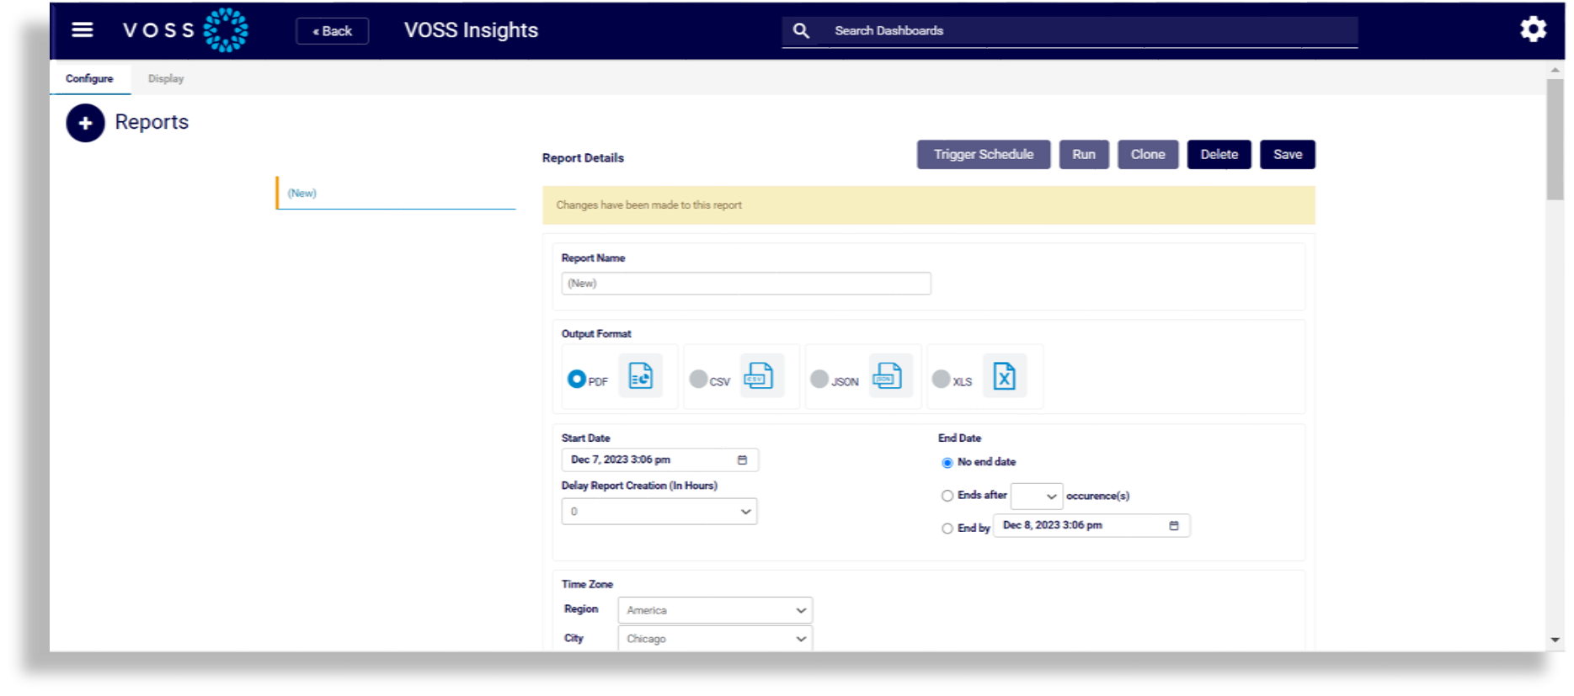Image resolution: width=1574 pixels, height=696 pixels.
Task: Click the Reports heading text
Action: point(152,123)
